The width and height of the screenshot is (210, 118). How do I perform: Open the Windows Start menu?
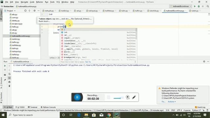3,115
